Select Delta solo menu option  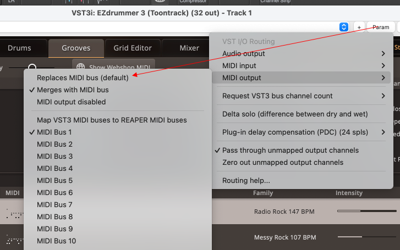[x=295, y=114]
